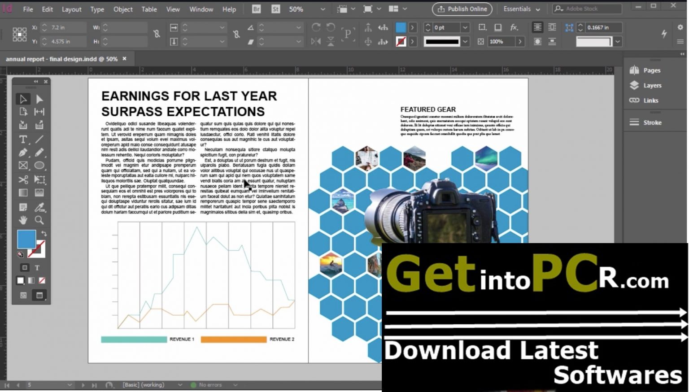Toggle constrain proportions for scaling percentages
This screenshot has height=392, width=689.
[236, 34]
